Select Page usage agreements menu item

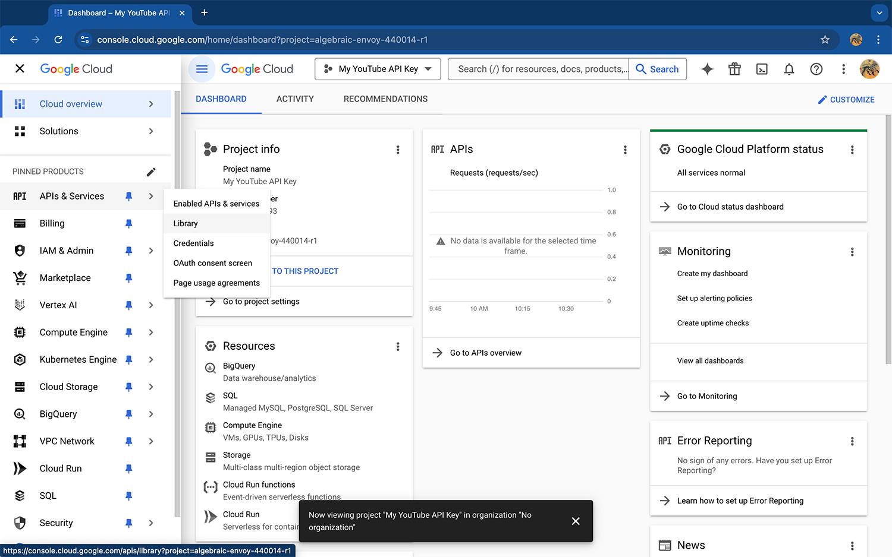point(216,283)
